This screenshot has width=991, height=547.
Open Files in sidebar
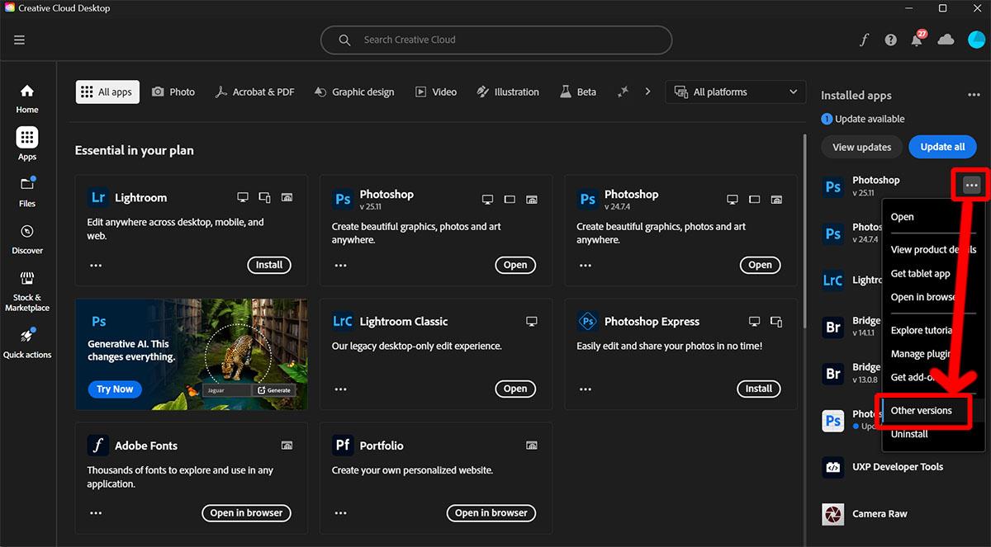tap(27, 191)
